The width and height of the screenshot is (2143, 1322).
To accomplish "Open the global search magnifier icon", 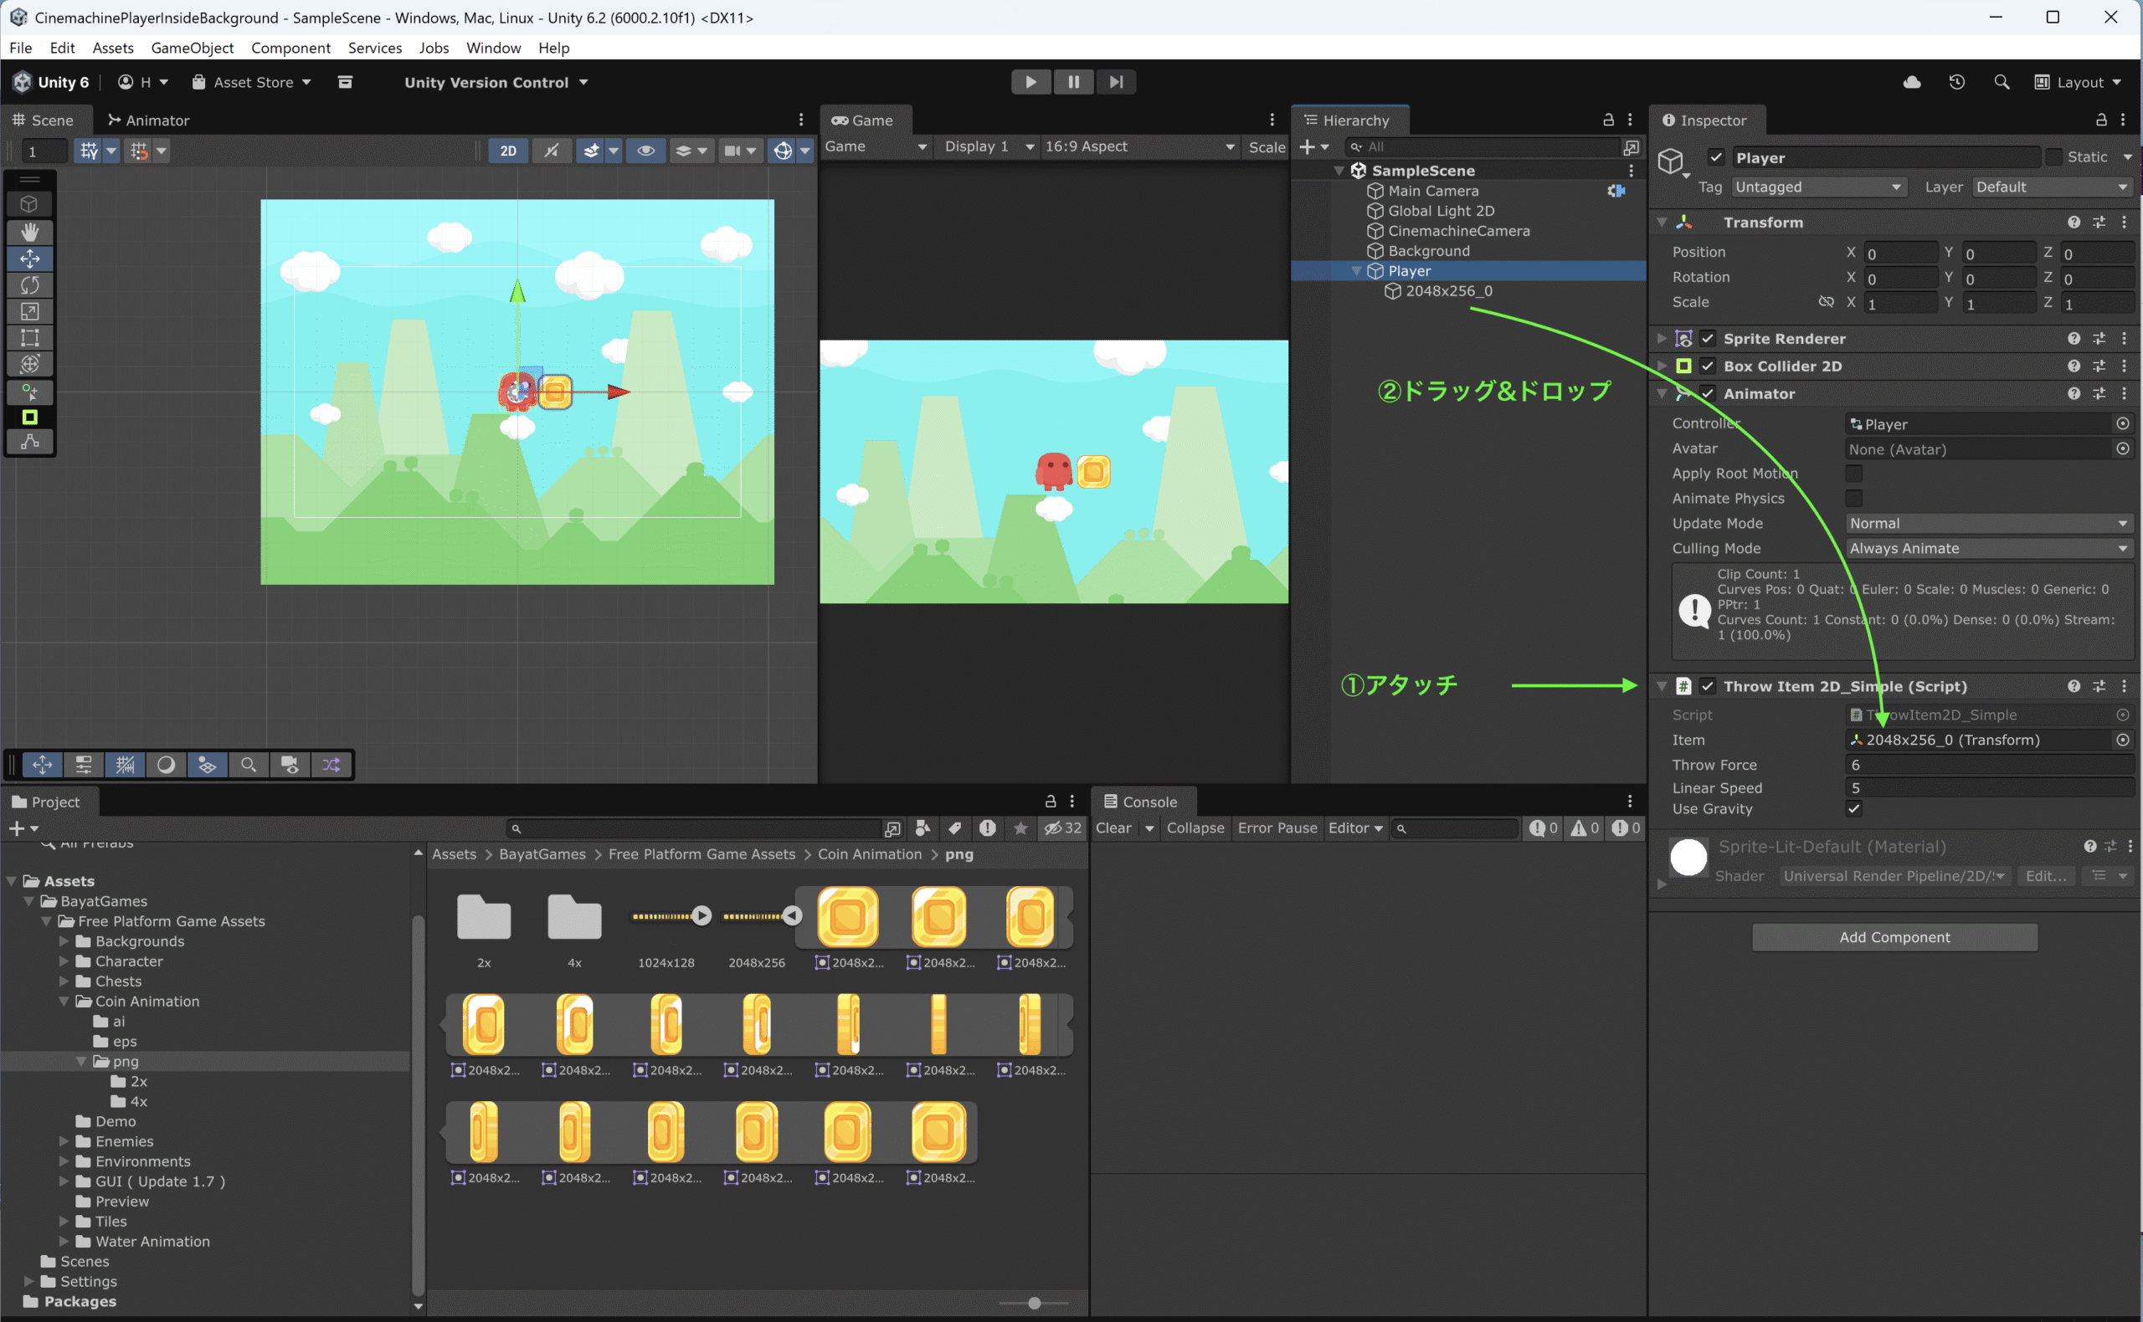I will [2002, 82].
